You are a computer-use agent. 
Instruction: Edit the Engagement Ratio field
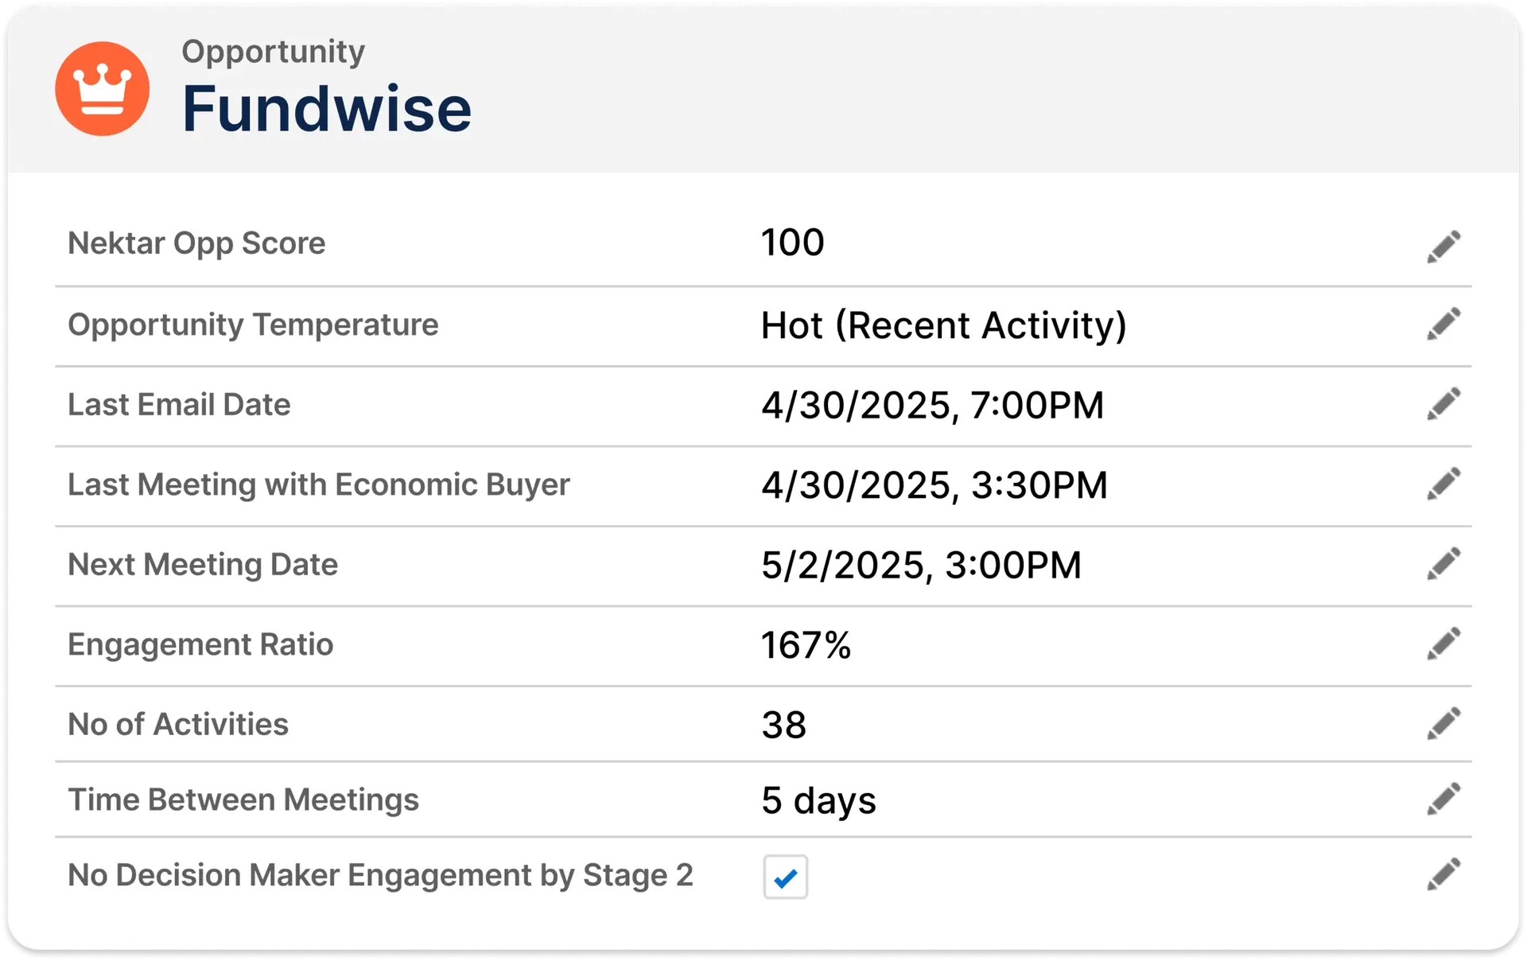tap(1443, 644)
